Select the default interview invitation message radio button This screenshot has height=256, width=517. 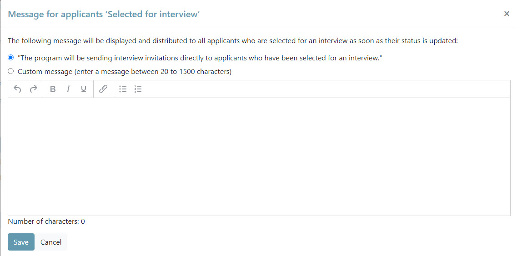pos(11,57)
